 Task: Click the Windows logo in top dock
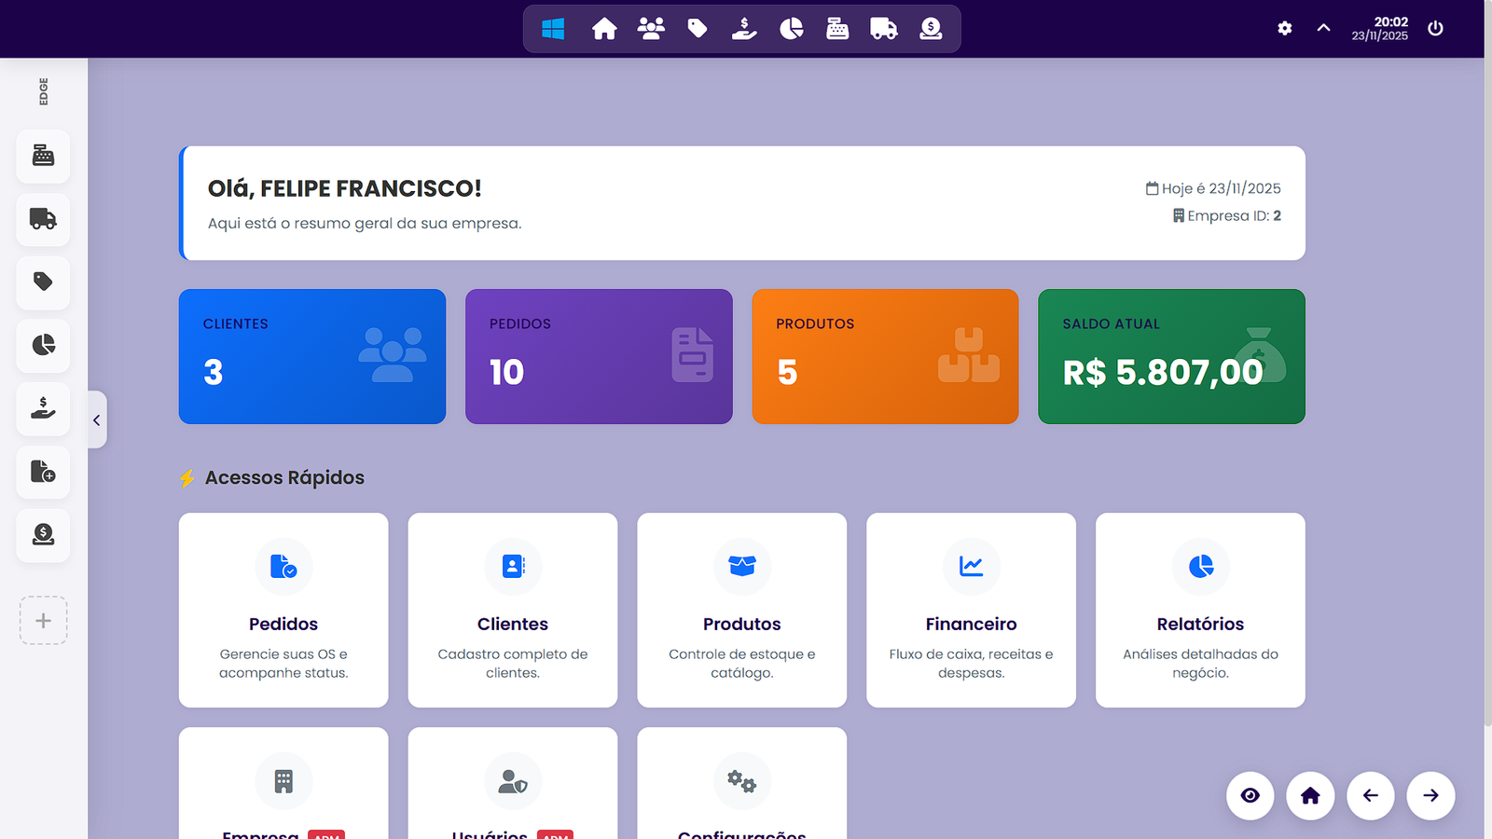tap(553, 29)
